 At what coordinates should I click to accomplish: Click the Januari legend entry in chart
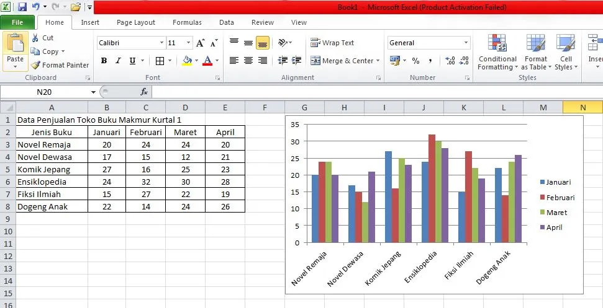tap(555, 183)
